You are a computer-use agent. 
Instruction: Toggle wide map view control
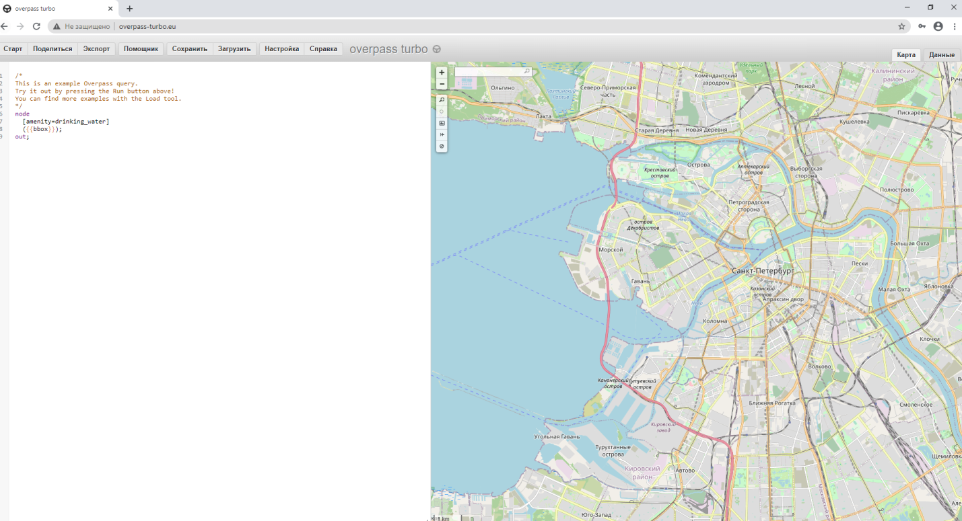tap(442, 134)
